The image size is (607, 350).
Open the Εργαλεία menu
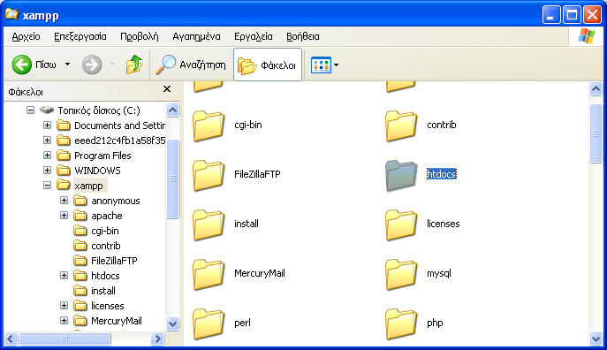click(x=254, y=36)
